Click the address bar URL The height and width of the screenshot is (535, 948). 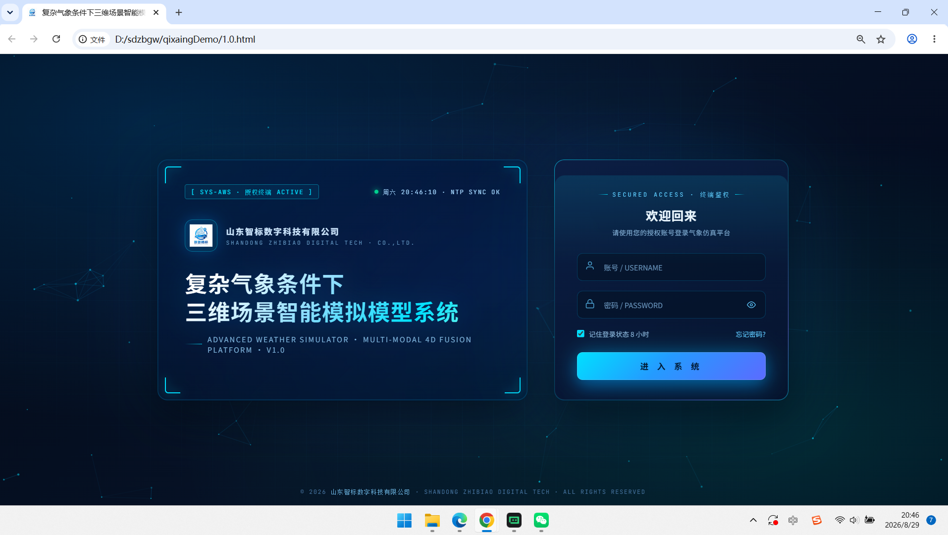coord(185,39)
